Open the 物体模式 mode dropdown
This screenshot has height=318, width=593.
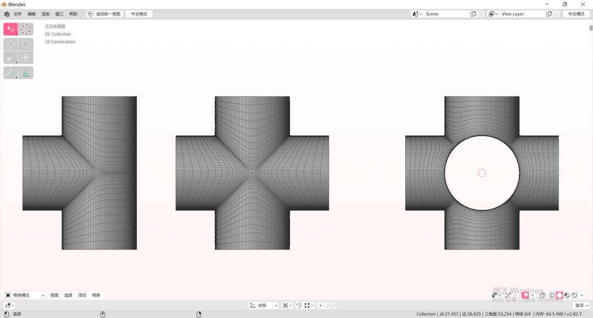click(x=25, y=295)
